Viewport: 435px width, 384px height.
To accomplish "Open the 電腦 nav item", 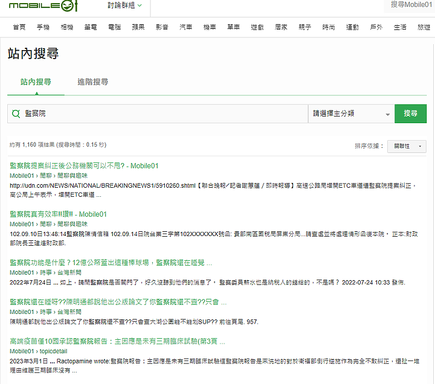I will point(114,27).
